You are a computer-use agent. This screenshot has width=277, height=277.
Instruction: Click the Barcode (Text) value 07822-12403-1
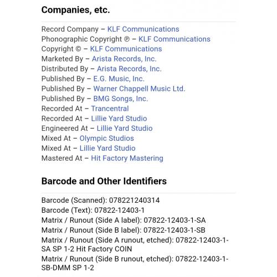coord(119,211)
